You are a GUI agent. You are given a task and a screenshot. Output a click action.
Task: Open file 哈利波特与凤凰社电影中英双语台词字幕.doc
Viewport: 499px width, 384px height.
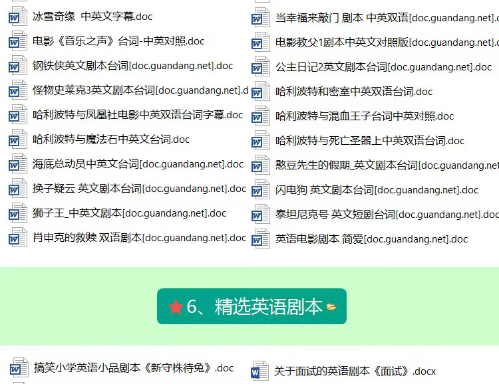coord(138,115)
